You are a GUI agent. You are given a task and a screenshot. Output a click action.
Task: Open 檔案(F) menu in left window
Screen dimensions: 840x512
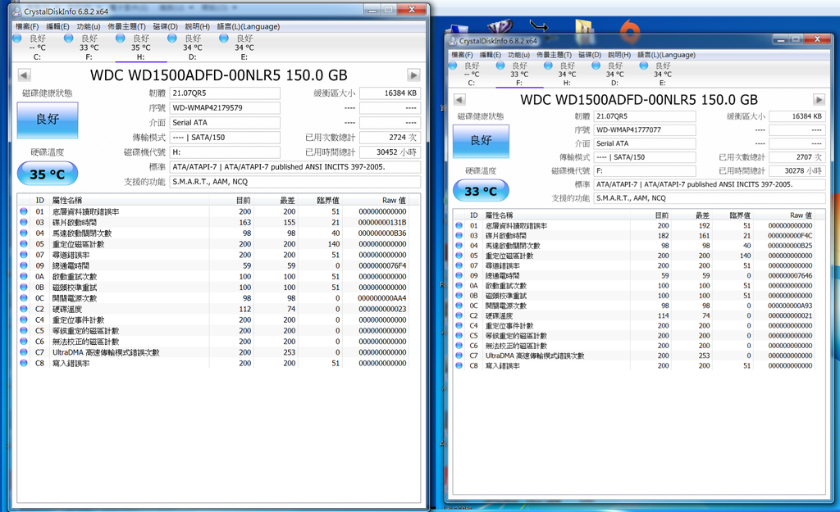tap(27, 26)
